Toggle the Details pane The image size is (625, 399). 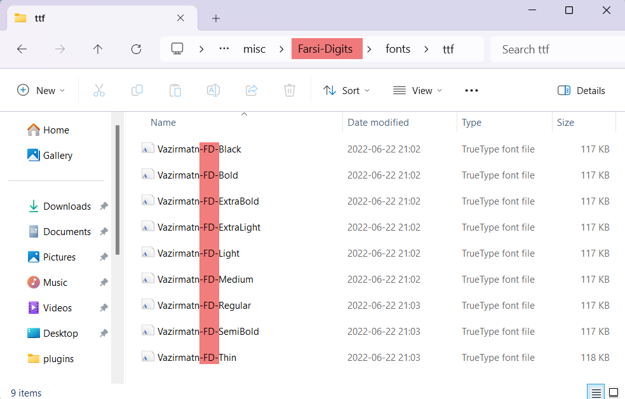(x=581, y=90)
